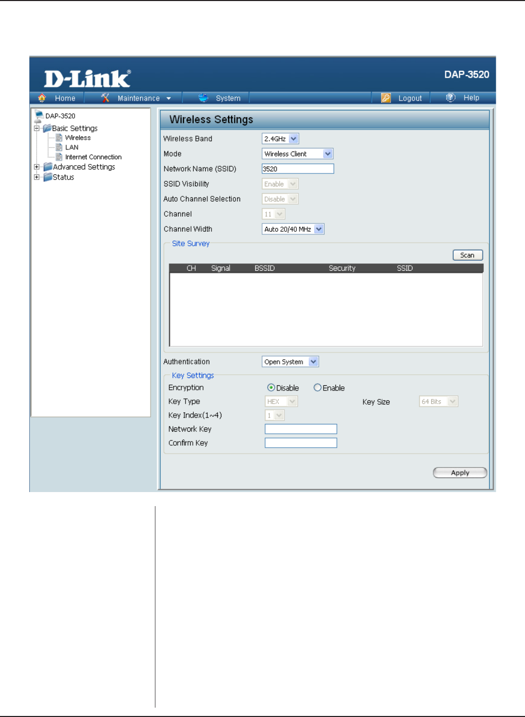The width and height of the screenshot is (525, 717).
Task: Click the SSID column header in Site Survey
Action: tap(405, 268)
